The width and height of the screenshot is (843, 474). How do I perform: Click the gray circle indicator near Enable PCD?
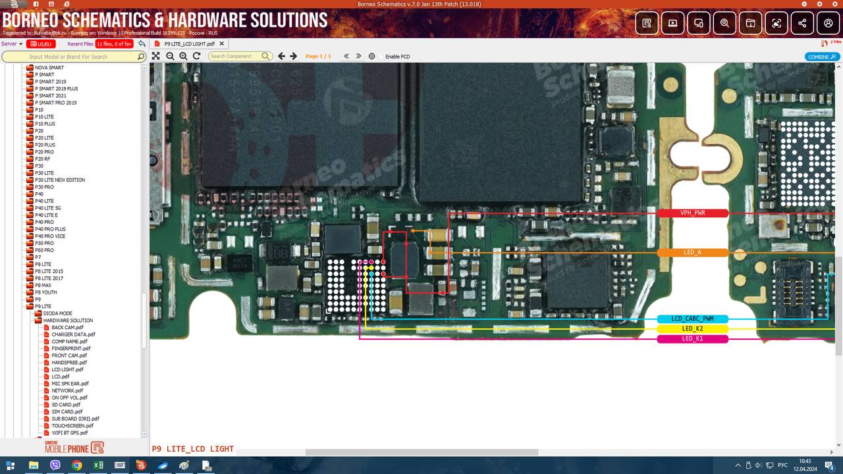(372, 56)
